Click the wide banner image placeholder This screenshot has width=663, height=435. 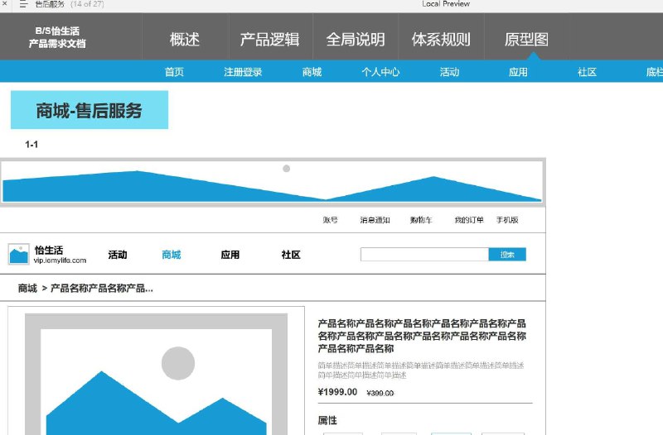click(273, 182)
